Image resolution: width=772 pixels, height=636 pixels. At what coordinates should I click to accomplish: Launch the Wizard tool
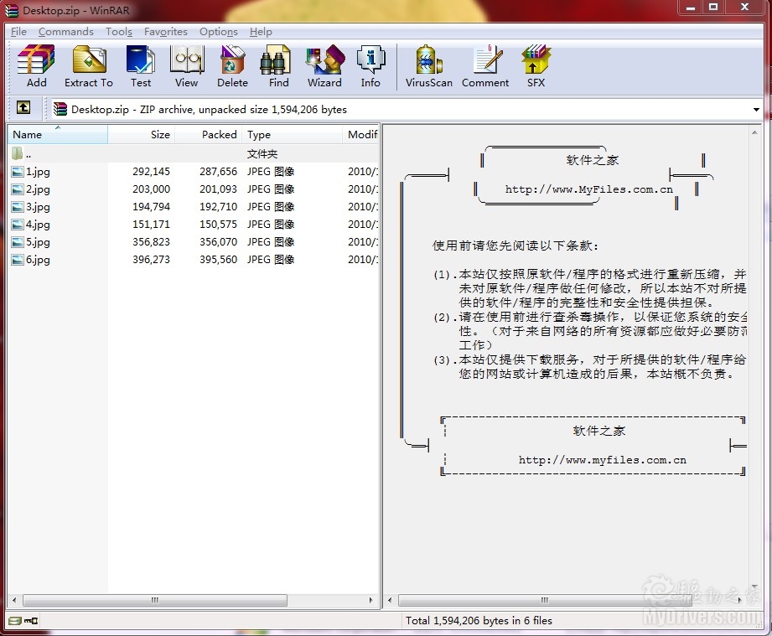point(324,66)
